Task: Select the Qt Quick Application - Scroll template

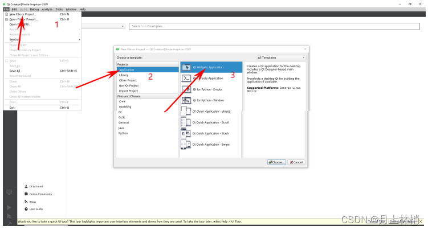Action: [211, 122]
